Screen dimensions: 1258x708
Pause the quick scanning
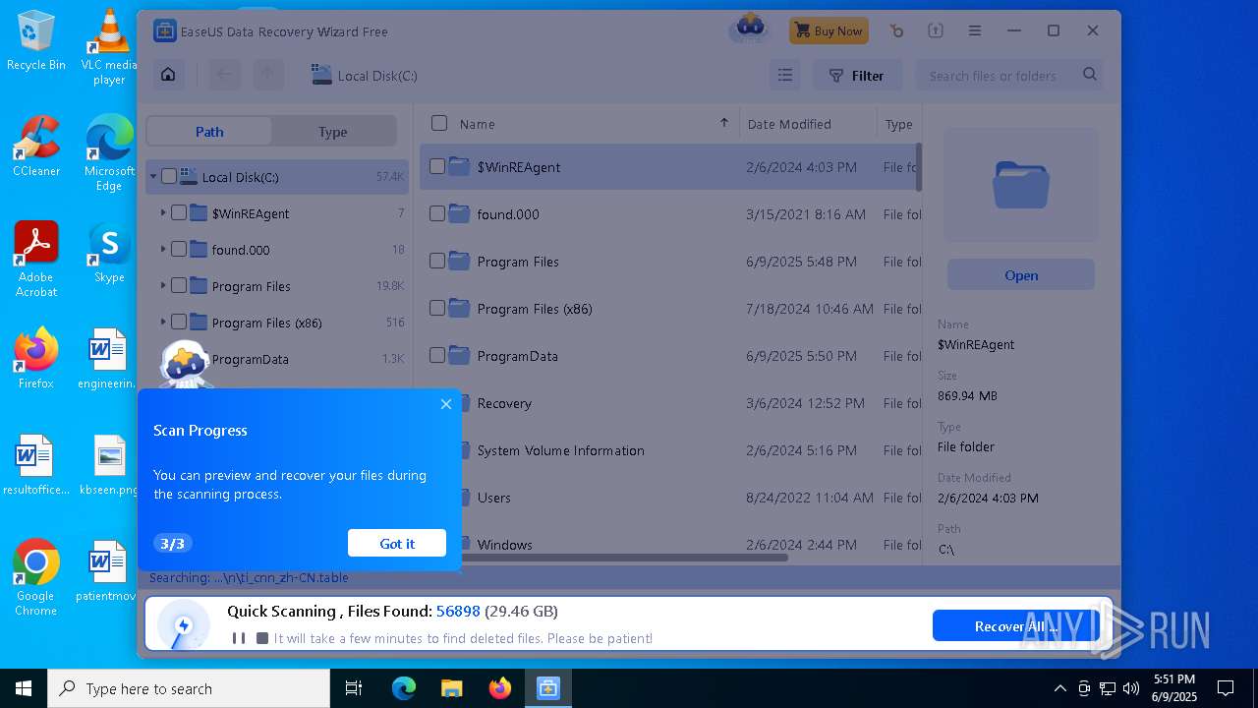pyautogui.click(x=238, y=638)
